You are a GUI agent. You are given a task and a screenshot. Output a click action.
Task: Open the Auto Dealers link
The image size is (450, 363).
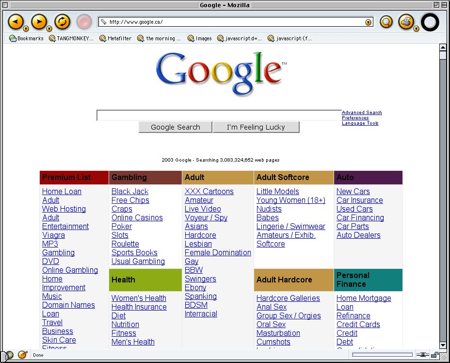point(359,235)
